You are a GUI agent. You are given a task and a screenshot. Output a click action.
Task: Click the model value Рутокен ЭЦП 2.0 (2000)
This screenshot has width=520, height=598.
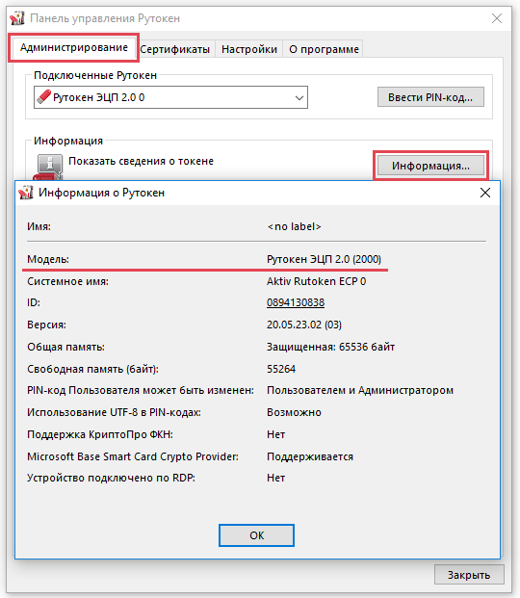[x=324, y=259]
